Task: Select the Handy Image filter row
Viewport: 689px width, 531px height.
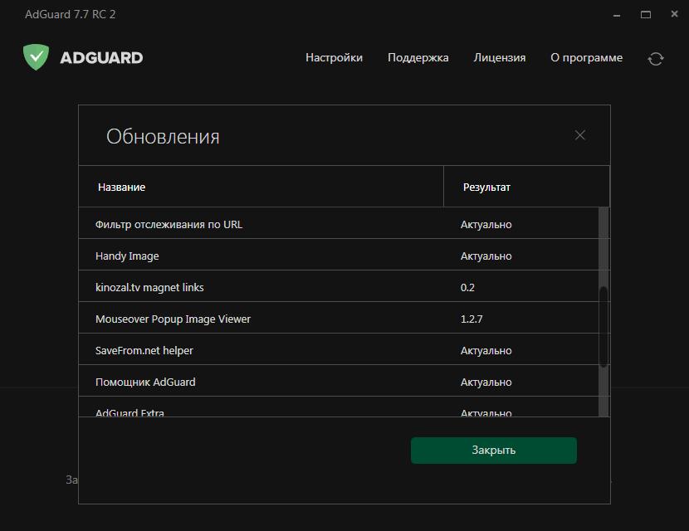Action: coord(249,256)
